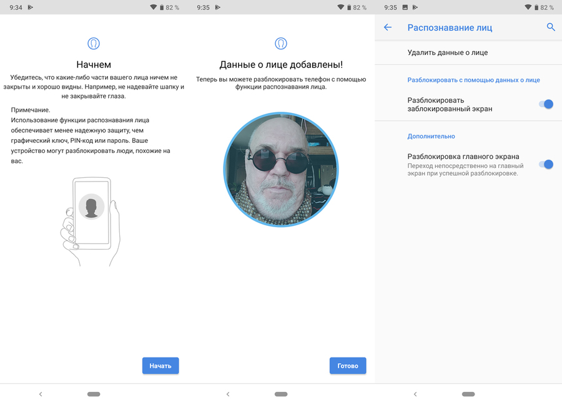Tap Разблокировать с помощью данных о лице header
562x405 pixels.
473,80
